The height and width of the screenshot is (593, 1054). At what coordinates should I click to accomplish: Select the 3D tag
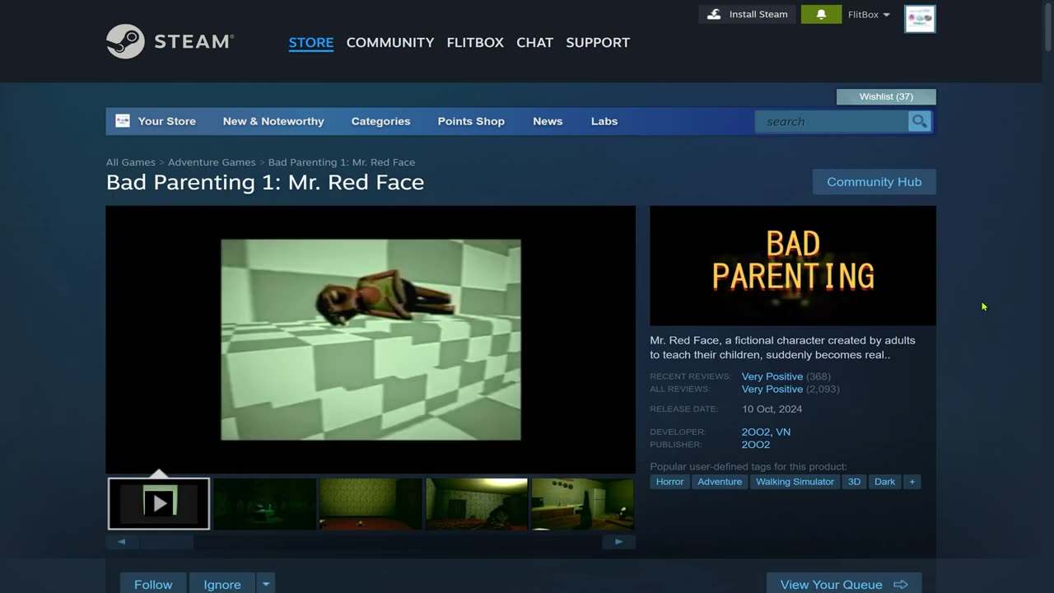coord(854,482)
